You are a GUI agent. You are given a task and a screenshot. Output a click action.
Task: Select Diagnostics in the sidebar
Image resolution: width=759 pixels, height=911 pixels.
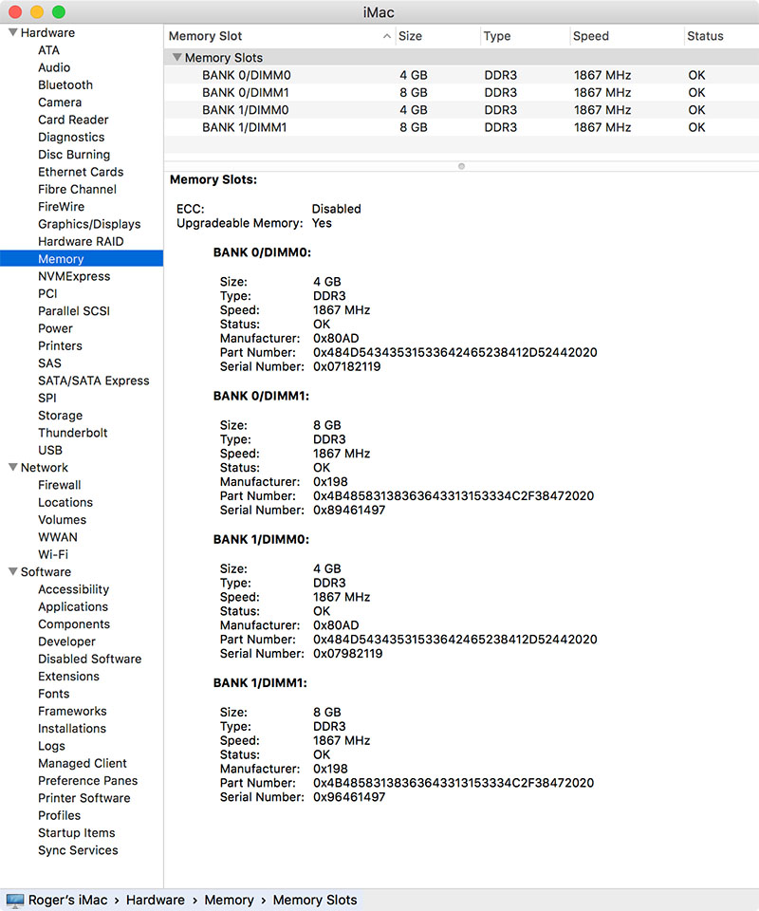click(x=71, y=137)
